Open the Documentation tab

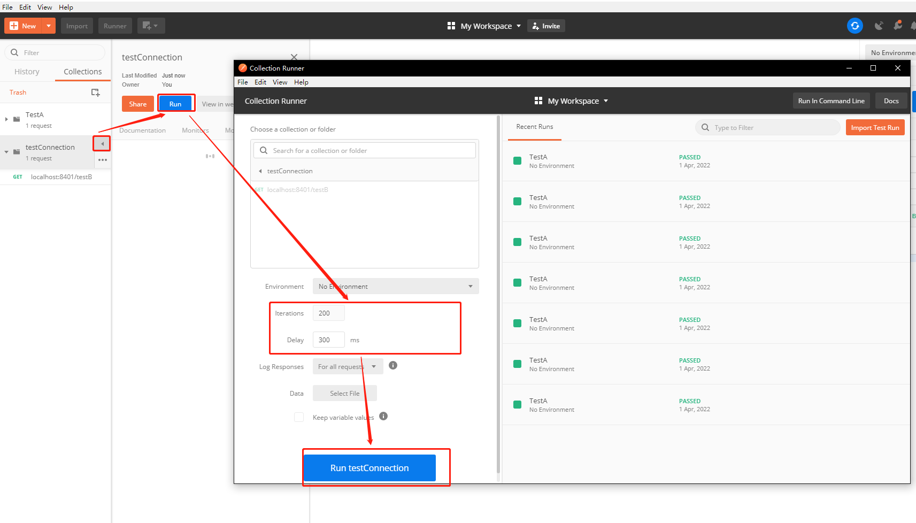(142, 130)
